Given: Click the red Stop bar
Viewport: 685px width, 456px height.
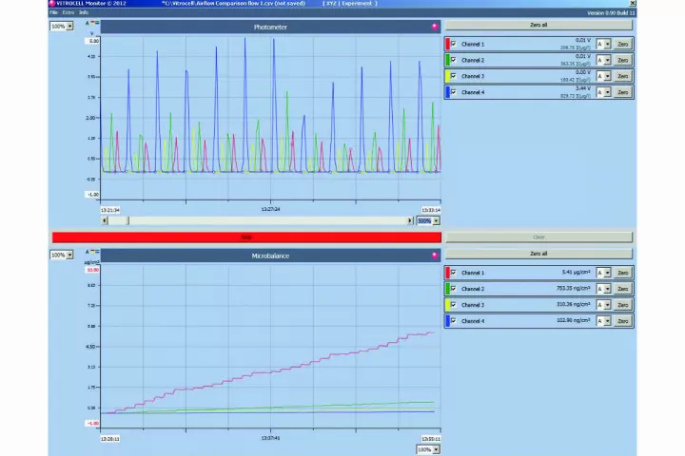Looking at the screenshot, I should tap(246, 237).
